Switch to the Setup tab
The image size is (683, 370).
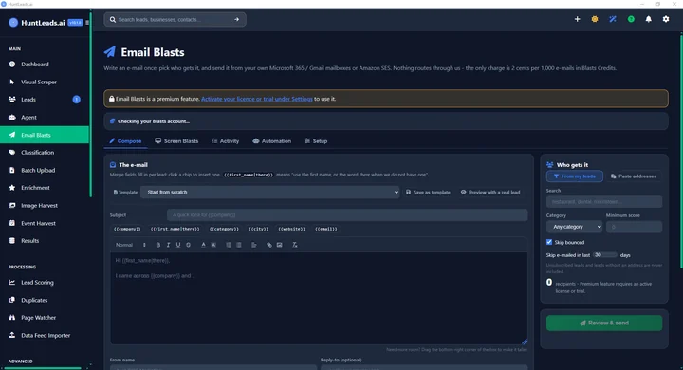[316, 141]
